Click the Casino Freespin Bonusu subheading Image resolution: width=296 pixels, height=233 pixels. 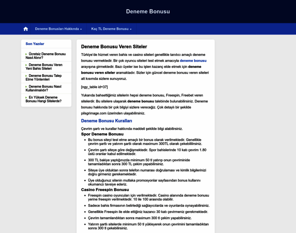point(105,190)
